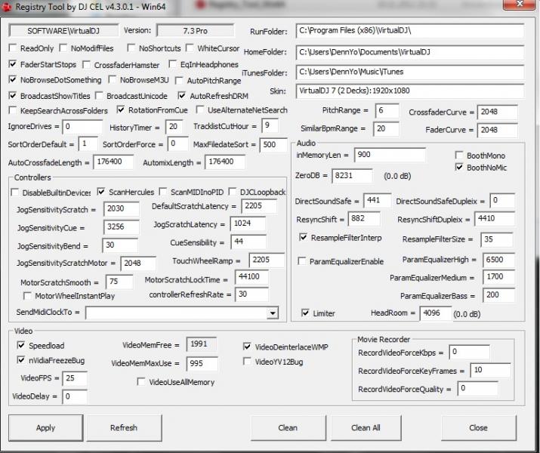Image resolution: width=540 pixels, height=453 pixels.
Task: Uncheck nVidiaFreezeBug option
Action: pyautogui.click(x=21, y=360)
